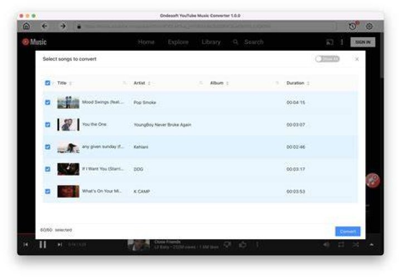This screenshot has width=401, height=278.
Task: Expand the player page arrow
Action: pos(371,245)
